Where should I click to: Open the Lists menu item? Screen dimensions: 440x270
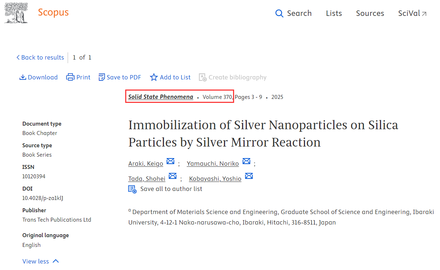pos(334,13)
